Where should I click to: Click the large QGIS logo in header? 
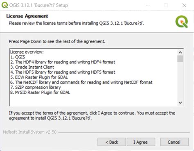[182, 22]
